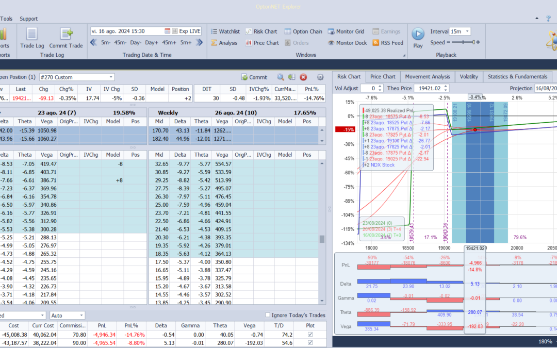Click the magnifier search icon near Commit
The image size is (557, 348).
click(281, 77)
